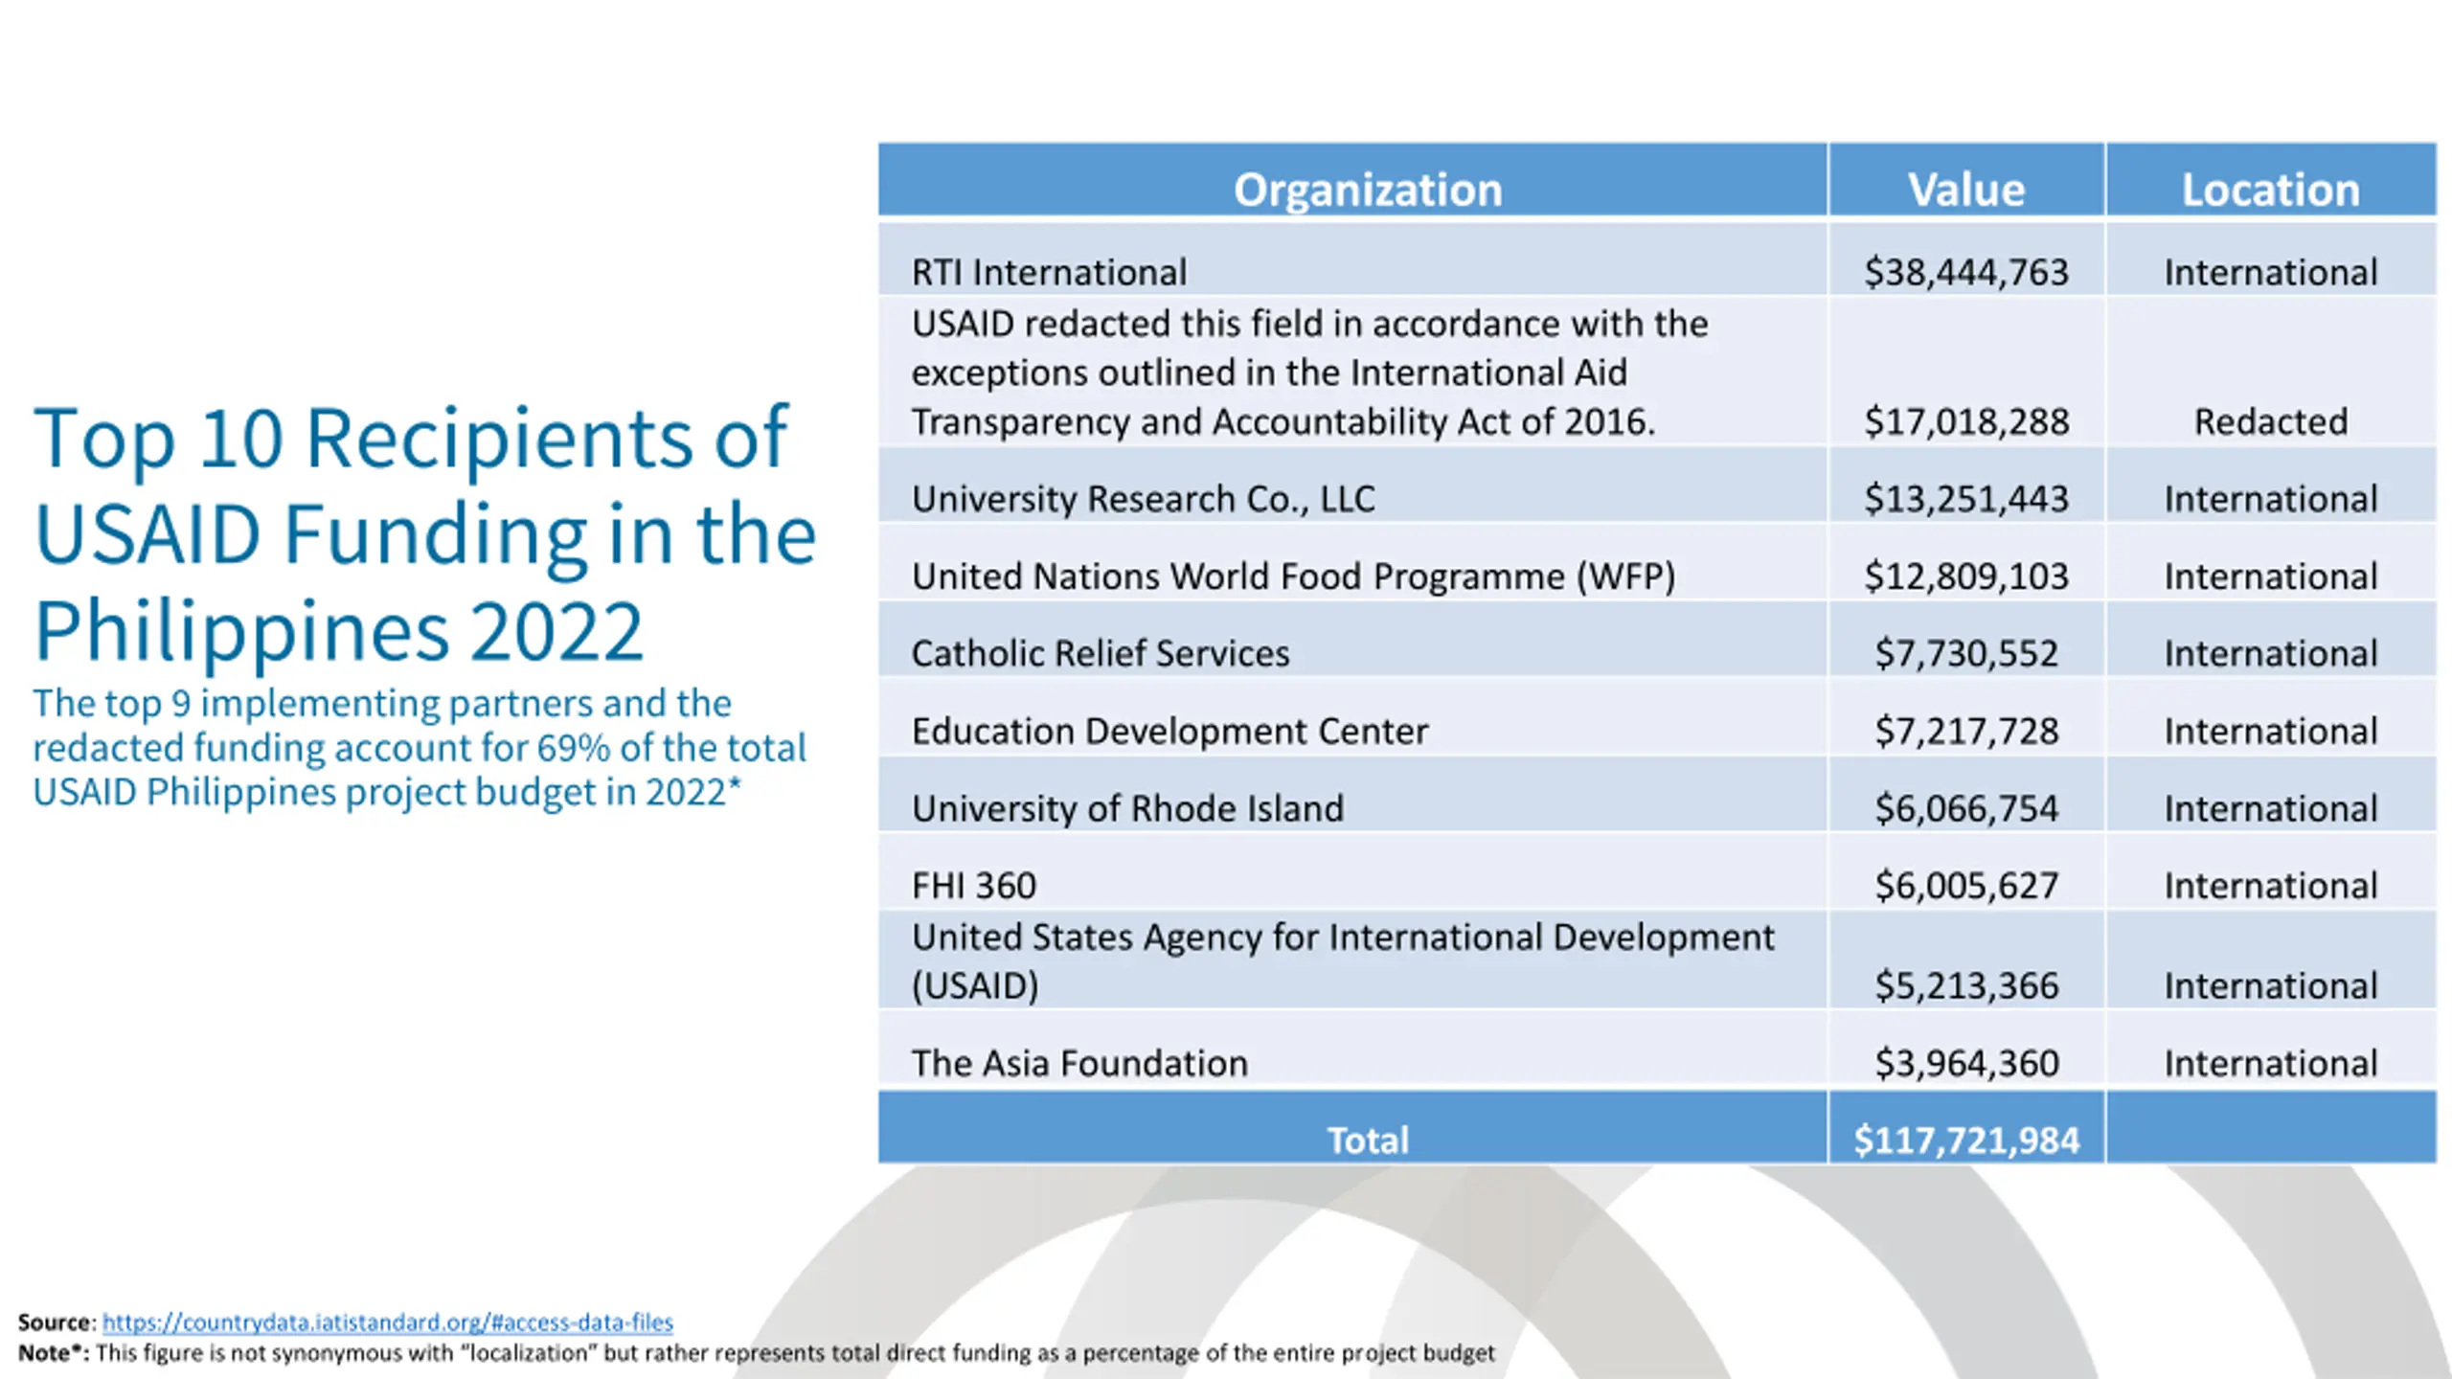The width and height of the screenshot is (2452, 1379).
Task: Select the $38,444,763 value cell
Action: click(1965, 272)
